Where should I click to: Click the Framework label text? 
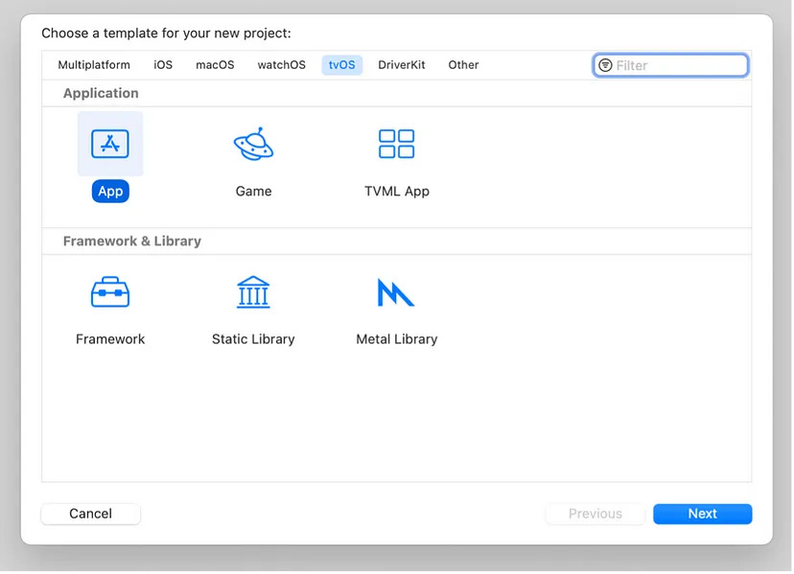110,339
